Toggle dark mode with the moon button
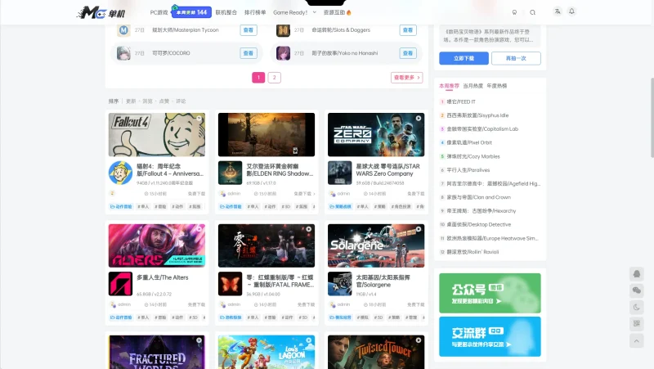 pos(637,307)
